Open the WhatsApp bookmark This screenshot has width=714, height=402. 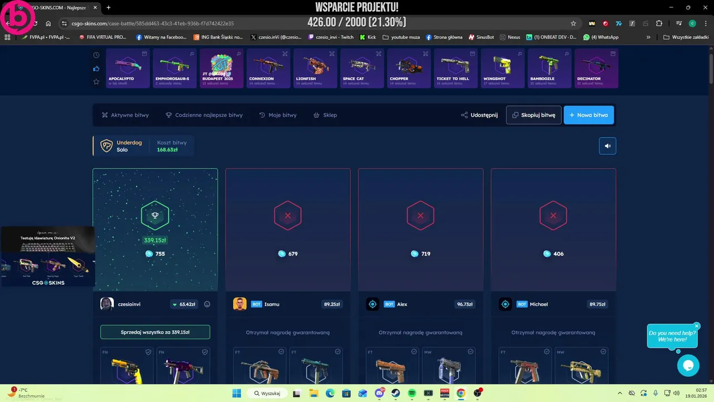click(x=601, y=37)
